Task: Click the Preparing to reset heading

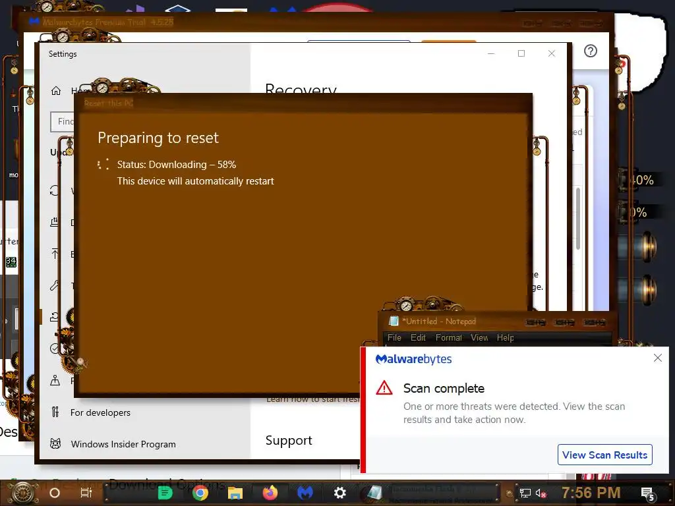Action: (x=158, y=138)
